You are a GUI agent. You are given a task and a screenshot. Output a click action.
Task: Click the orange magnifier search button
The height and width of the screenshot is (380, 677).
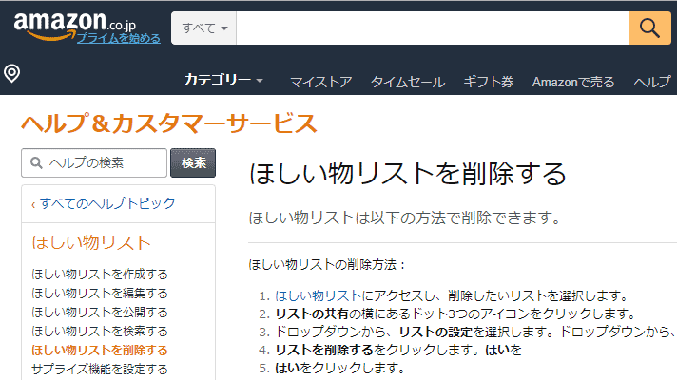[x=649, y=28]
